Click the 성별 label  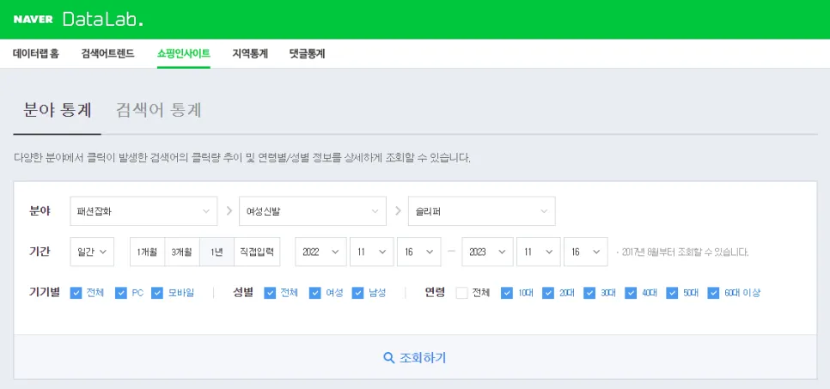(x=243, y=292)
